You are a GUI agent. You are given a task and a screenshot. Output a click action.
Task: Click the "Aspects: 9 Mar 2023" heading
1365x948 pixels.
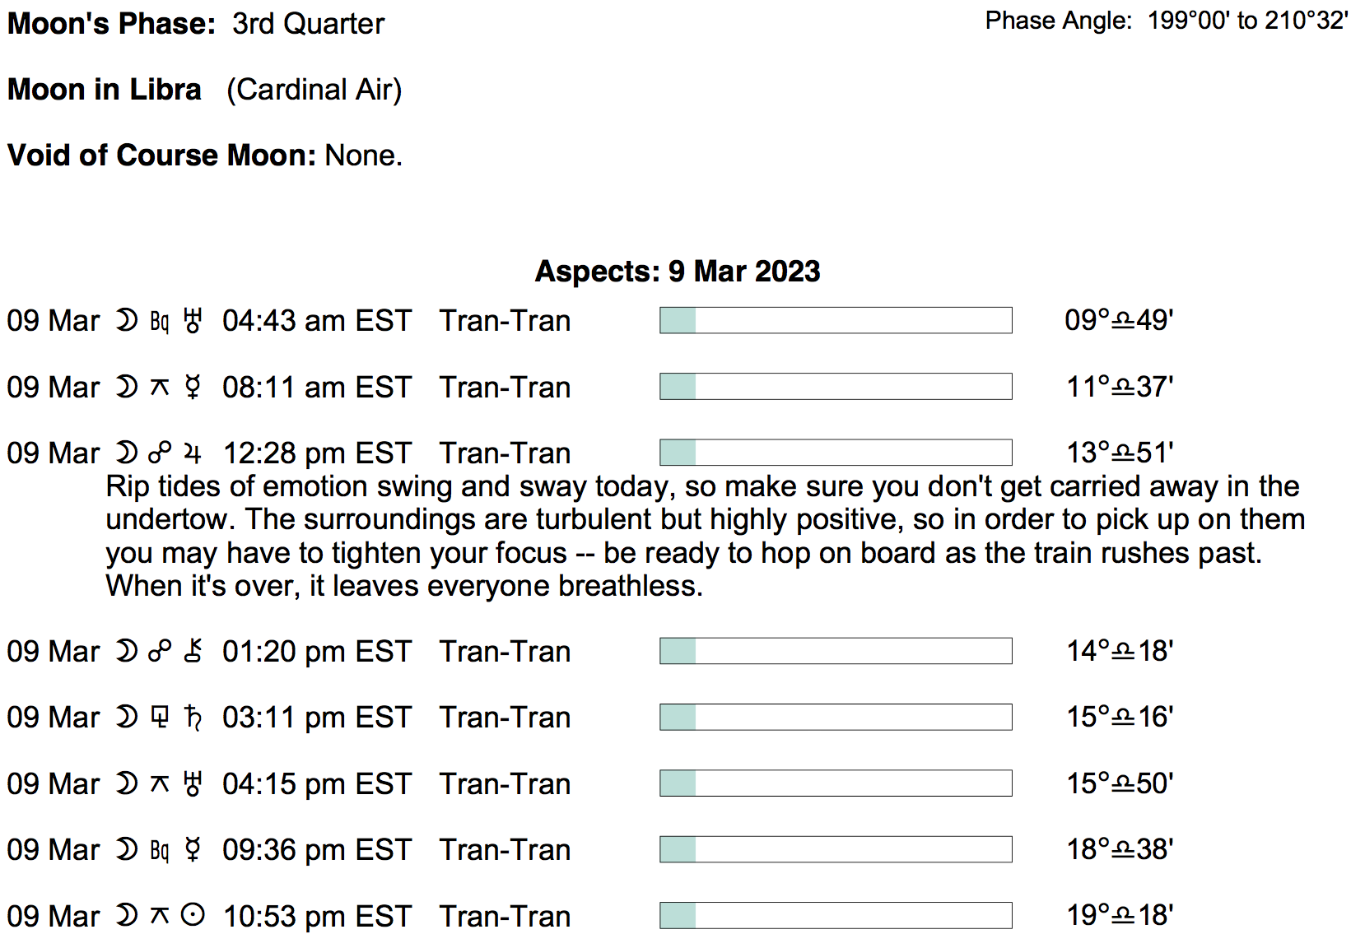tap(678, 272)
